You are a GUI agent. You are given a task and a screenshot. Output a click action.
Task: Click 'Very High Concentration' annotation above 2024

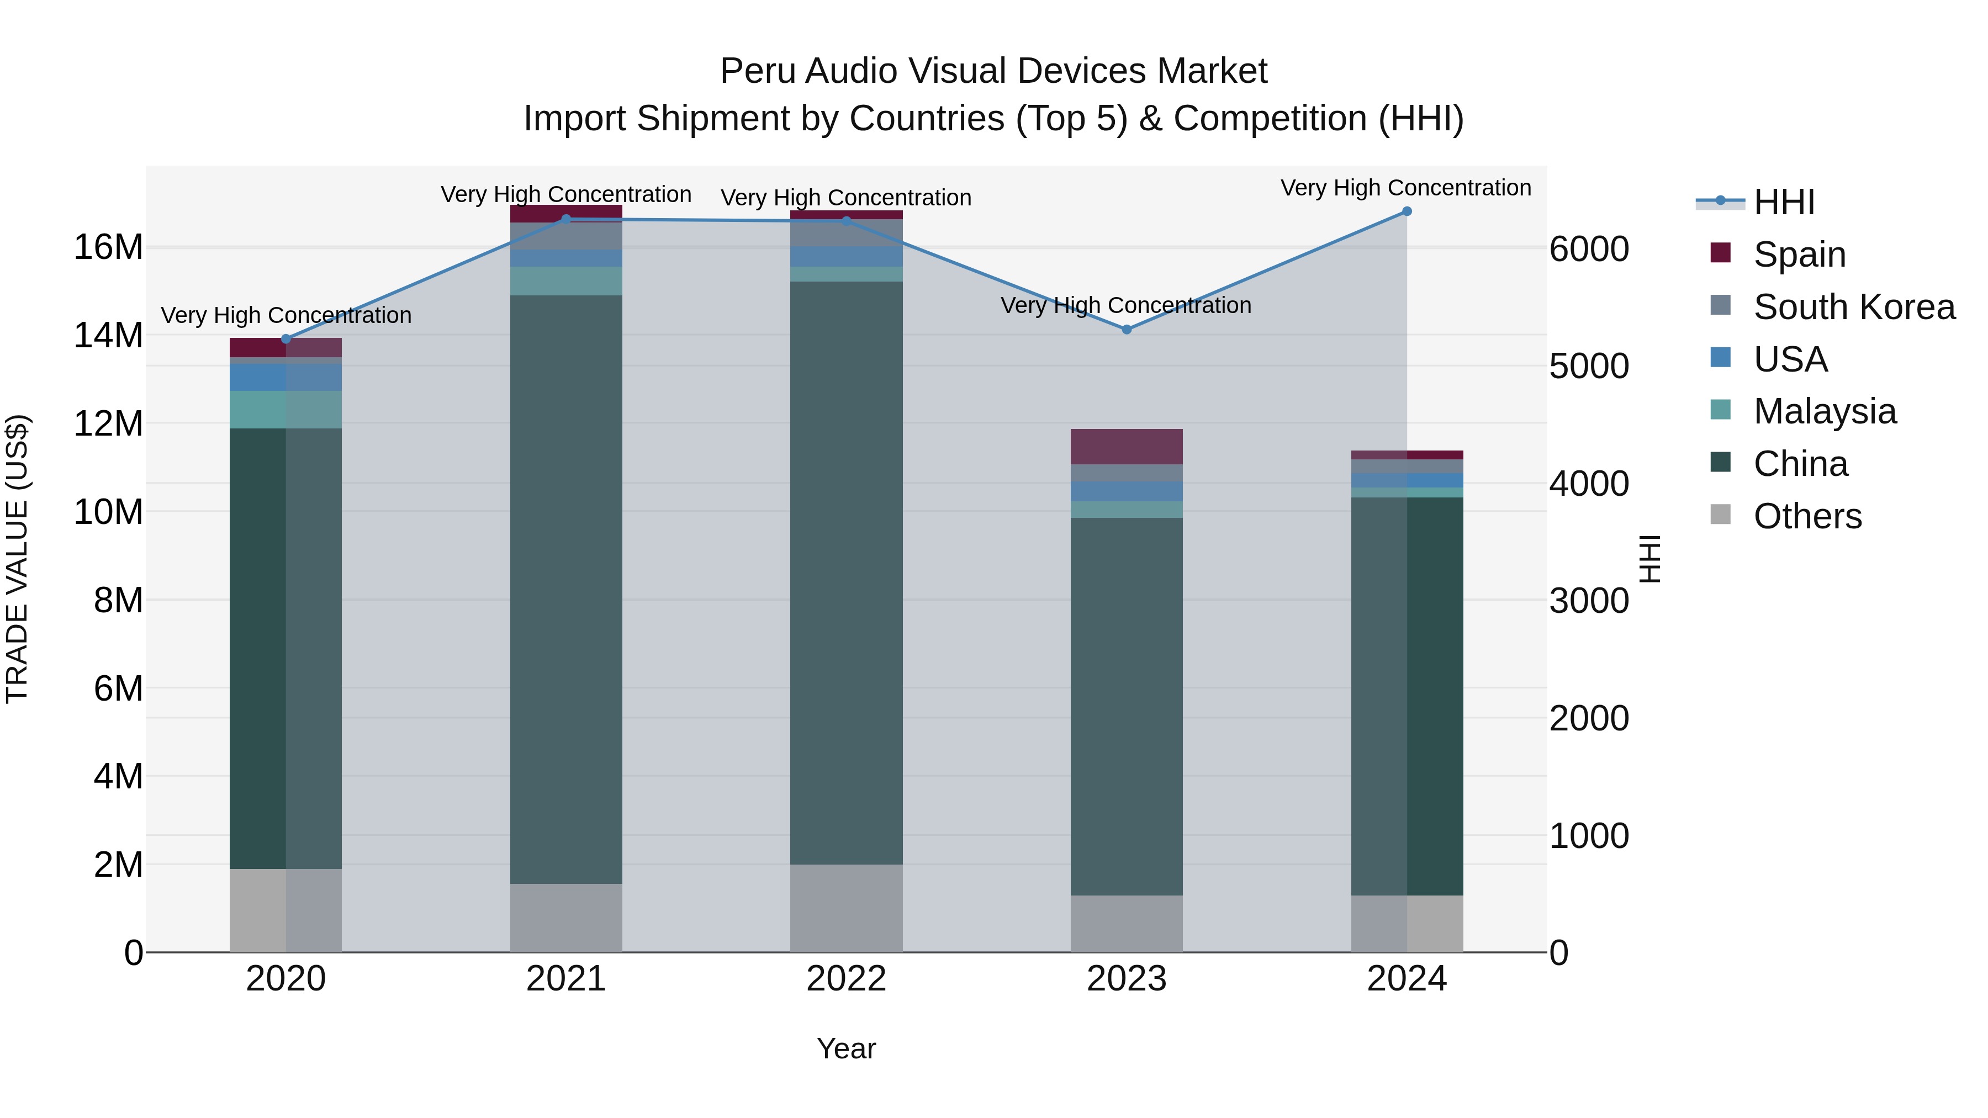tap(1406, 188)
